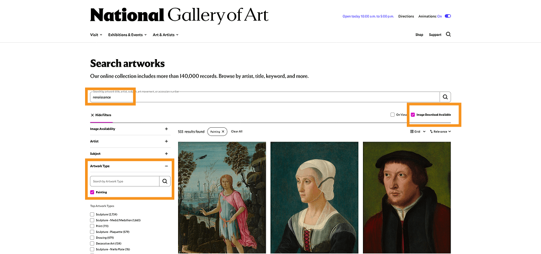Open the Relevance sort dropdown
Image resolution: width=541 pixels, height=254 pixels.
441,131
